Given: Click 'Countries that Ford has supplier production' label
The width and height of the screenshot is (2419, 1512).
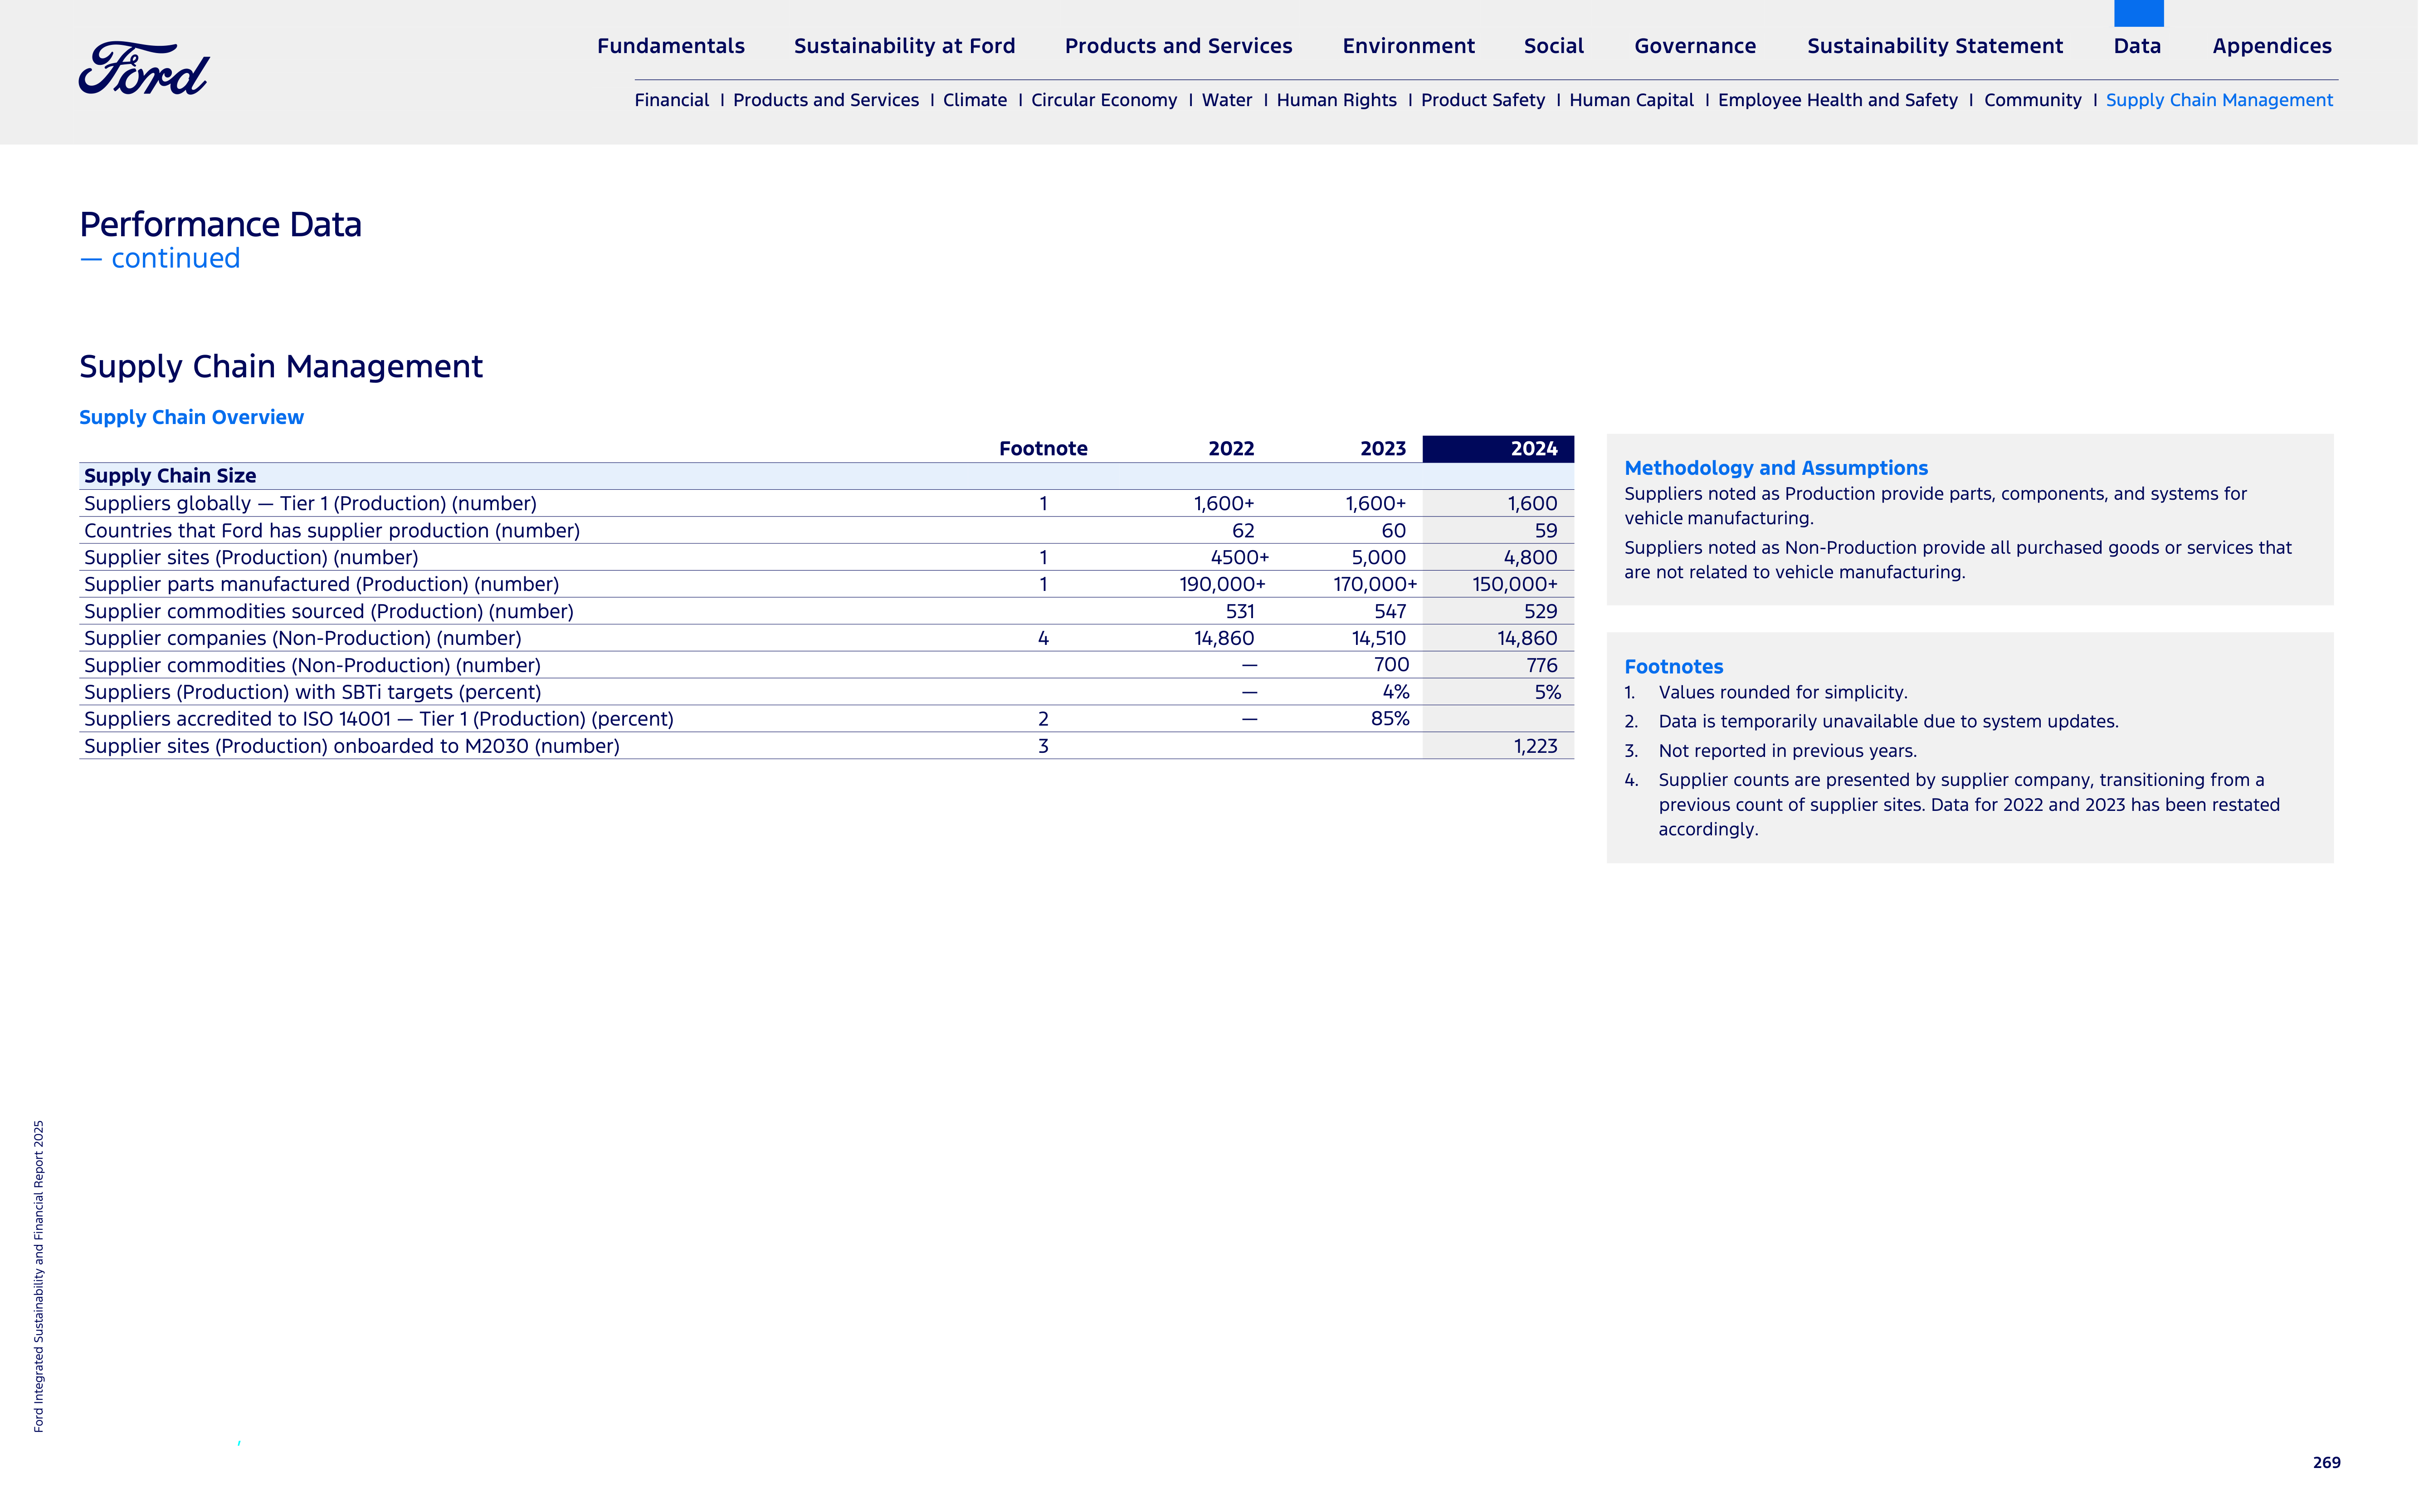Looking at the screenshot, I should [x=332, y=531].
